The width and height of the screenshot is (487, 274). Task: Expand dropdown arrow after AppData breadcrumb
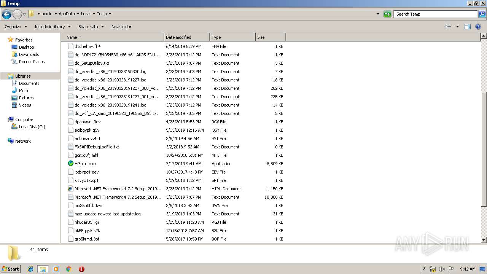pyautogui.click(x=78, y=14)
